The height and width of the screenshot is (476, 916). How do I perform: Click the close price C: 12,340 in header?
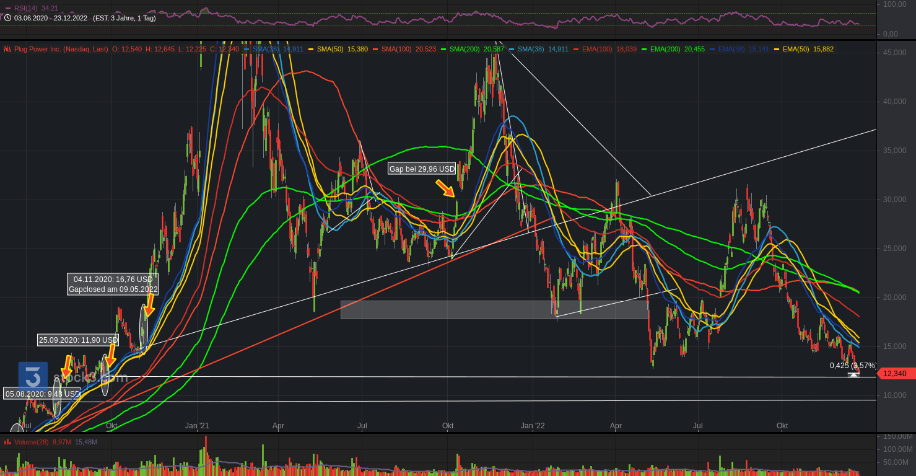[224, 49]
